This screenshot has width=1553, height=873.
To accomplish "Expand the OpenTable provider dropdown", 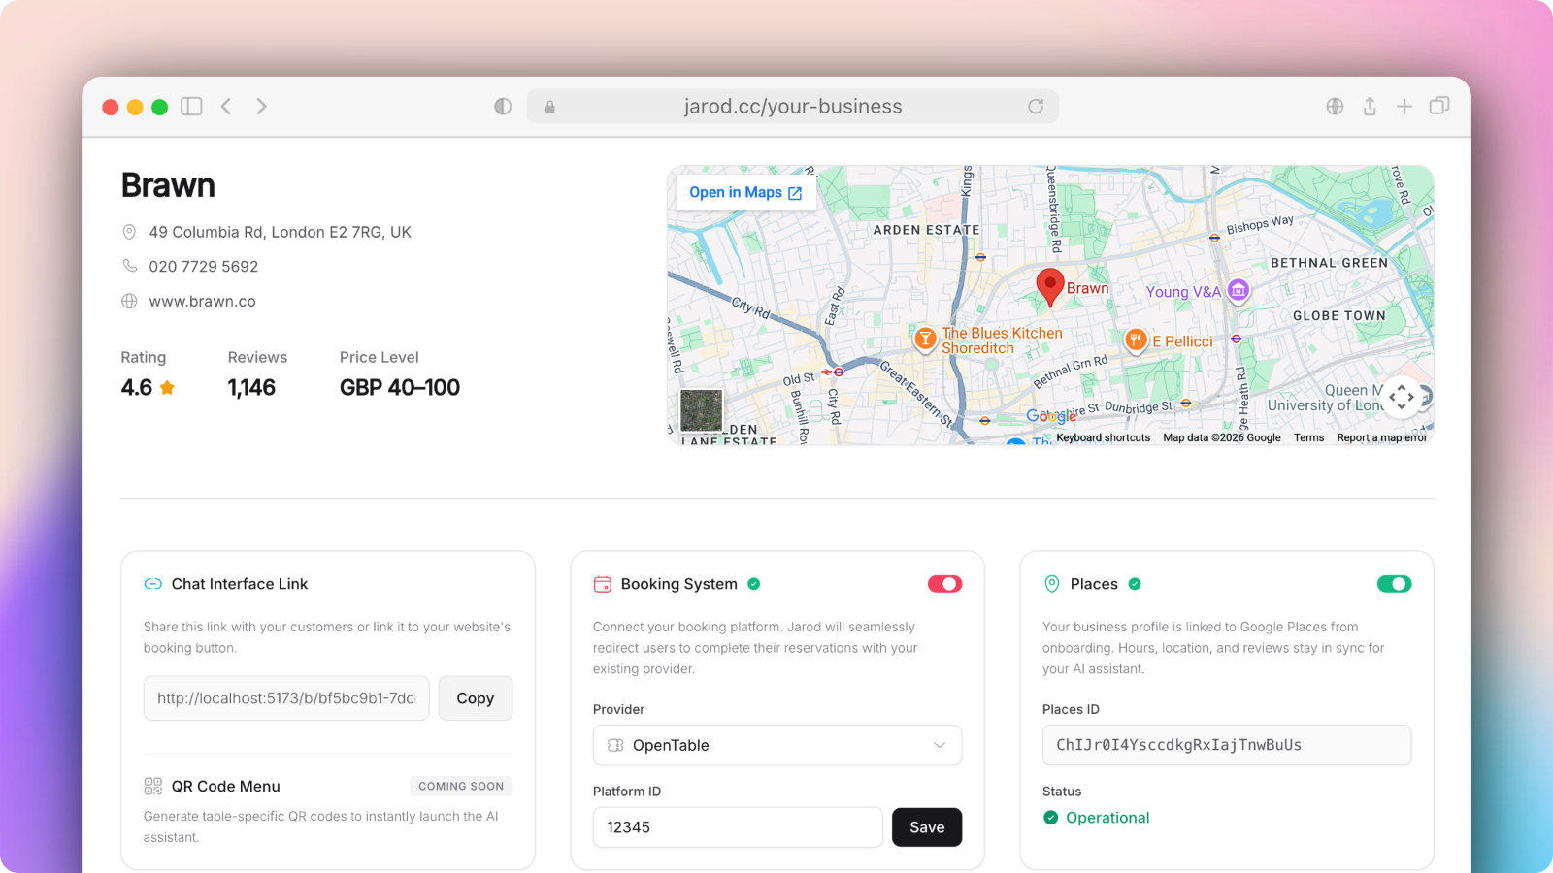I will [777, 745].
